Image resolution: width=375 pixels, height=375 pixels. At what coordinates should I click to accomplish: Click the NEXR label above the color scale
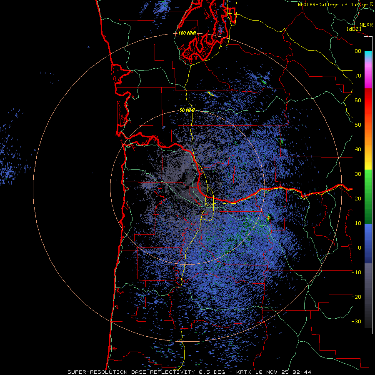pos(366,25)
